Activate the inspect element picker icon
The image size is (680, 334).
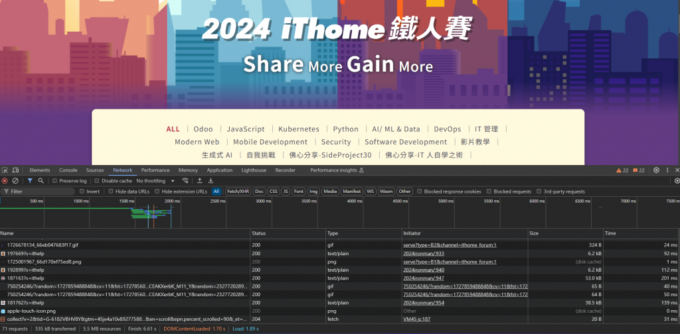(5, 170)
